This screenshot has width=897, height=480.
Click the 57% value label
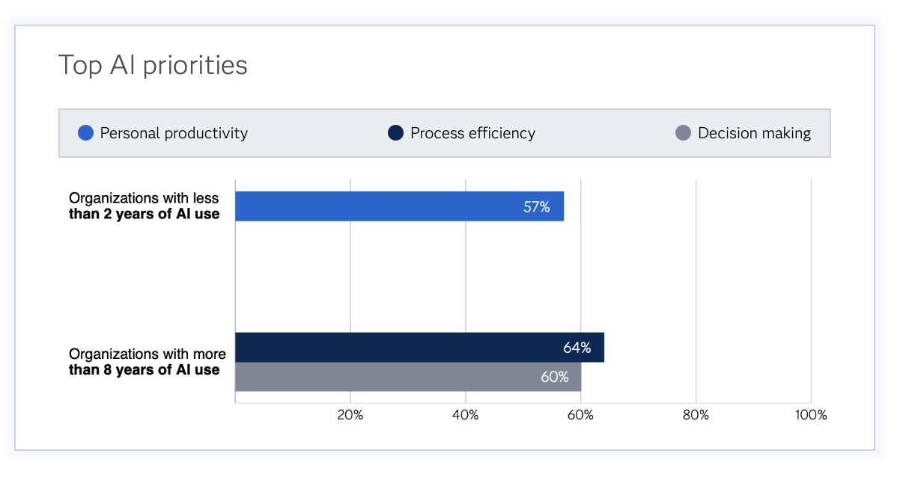coord(536,207)
